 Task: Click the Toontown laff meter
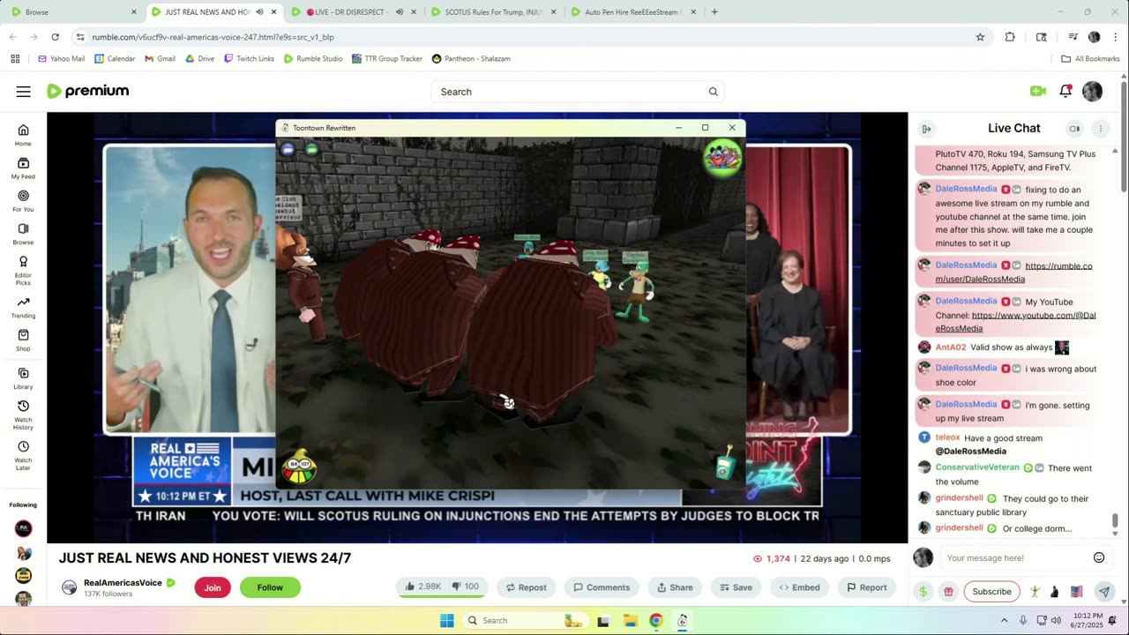pyautogui.click(x=300, y=467)
